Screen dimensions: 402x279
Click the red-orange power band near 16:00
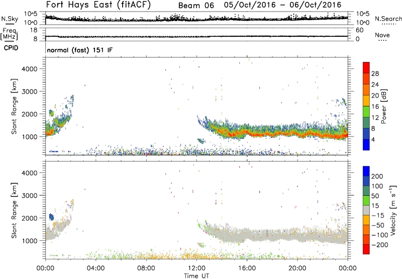(247, 133)
